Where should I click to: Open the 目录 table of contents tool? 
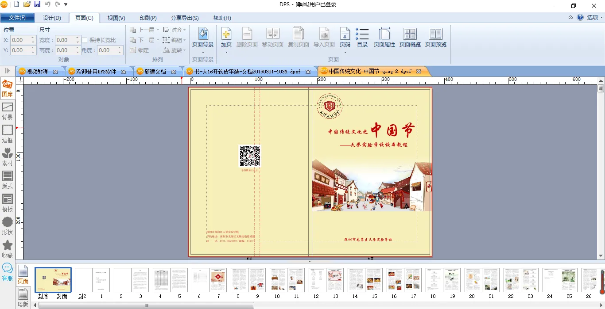(x=362, y=34)
